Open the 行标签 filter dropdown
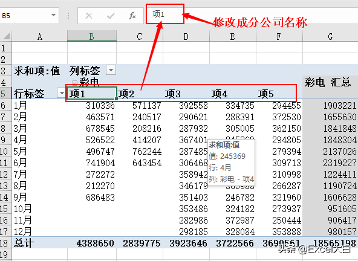This screenshot has height=261, width=358. [x=61, y=93]
